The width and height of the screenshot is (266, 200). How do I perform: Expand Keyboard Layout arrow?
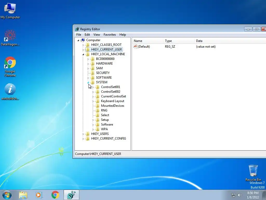point(93,101)
